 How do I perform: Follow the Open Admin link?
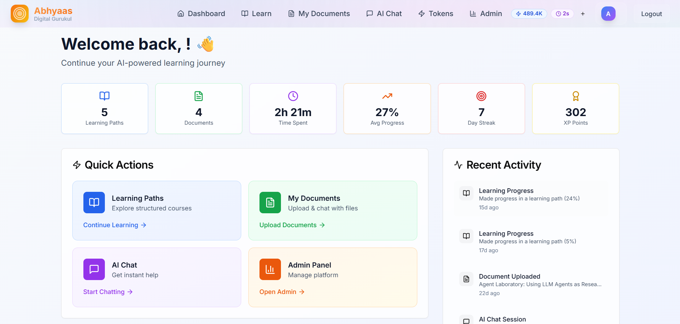[x=282, y=292]
